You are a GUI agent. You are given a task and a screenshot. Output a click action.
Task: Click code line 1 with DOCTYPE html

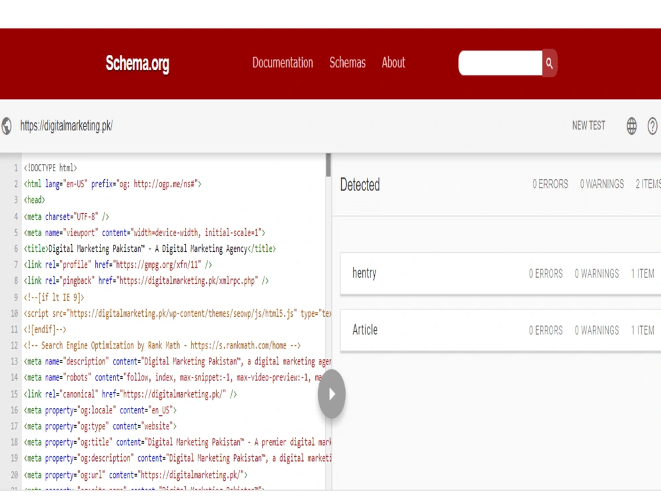50,168
